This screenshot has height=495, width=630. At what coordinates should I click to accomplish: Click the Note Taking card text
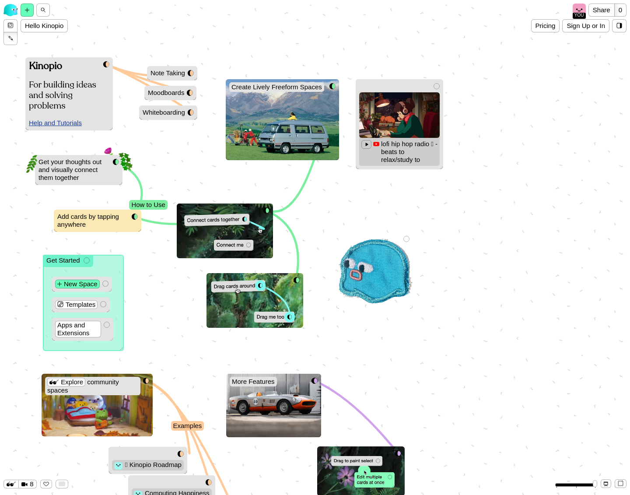coord(168,73)
